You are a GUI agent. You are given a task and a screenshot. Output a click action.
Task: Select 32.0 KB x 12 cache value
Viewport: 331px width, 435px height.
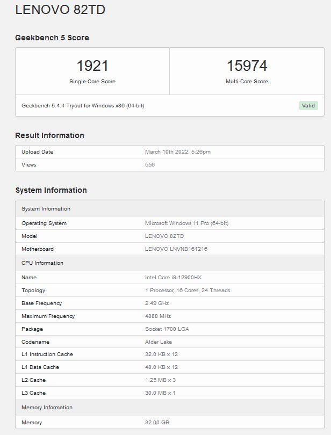pyautogui.click(x=161, y=354)
